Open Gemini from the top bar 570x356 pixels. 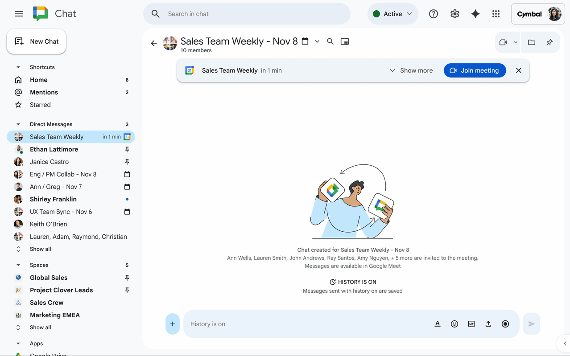tap(475, 14)
